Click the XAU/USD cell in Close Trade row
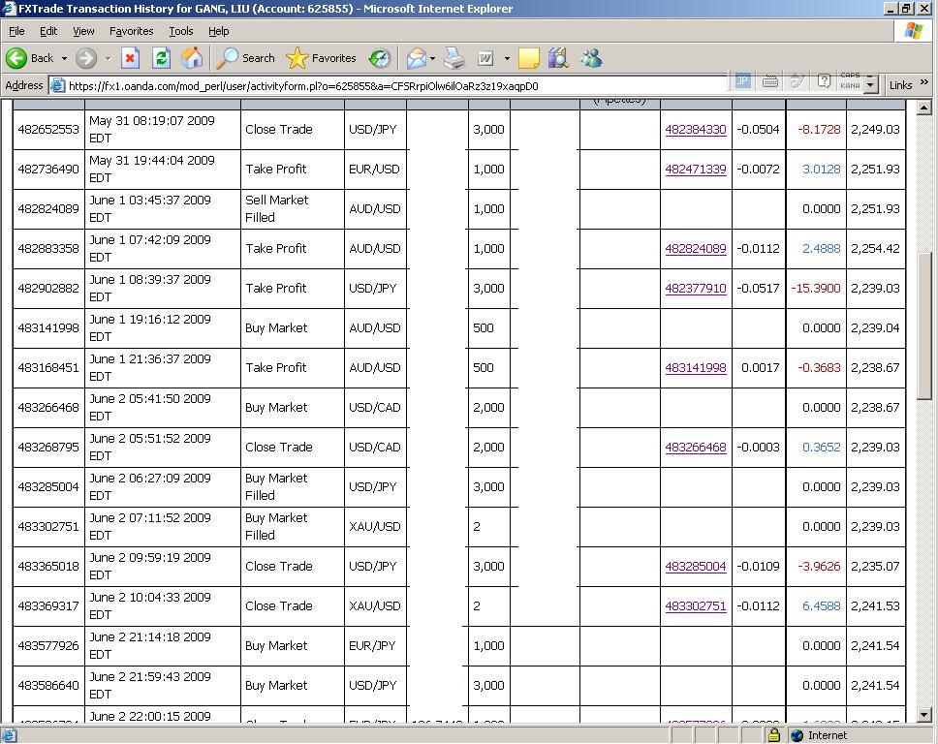 (x=375, y=605)
